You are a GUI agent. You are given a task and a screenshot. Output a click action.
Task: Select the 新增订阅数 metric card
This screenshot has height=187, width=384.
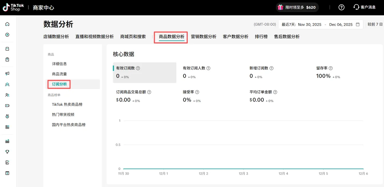pyautogui.click(x=261, y=72)
